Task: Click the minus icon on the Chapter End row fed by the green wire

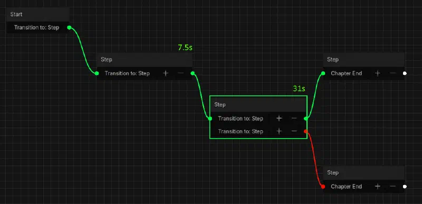Action: (x=393, y=73)
